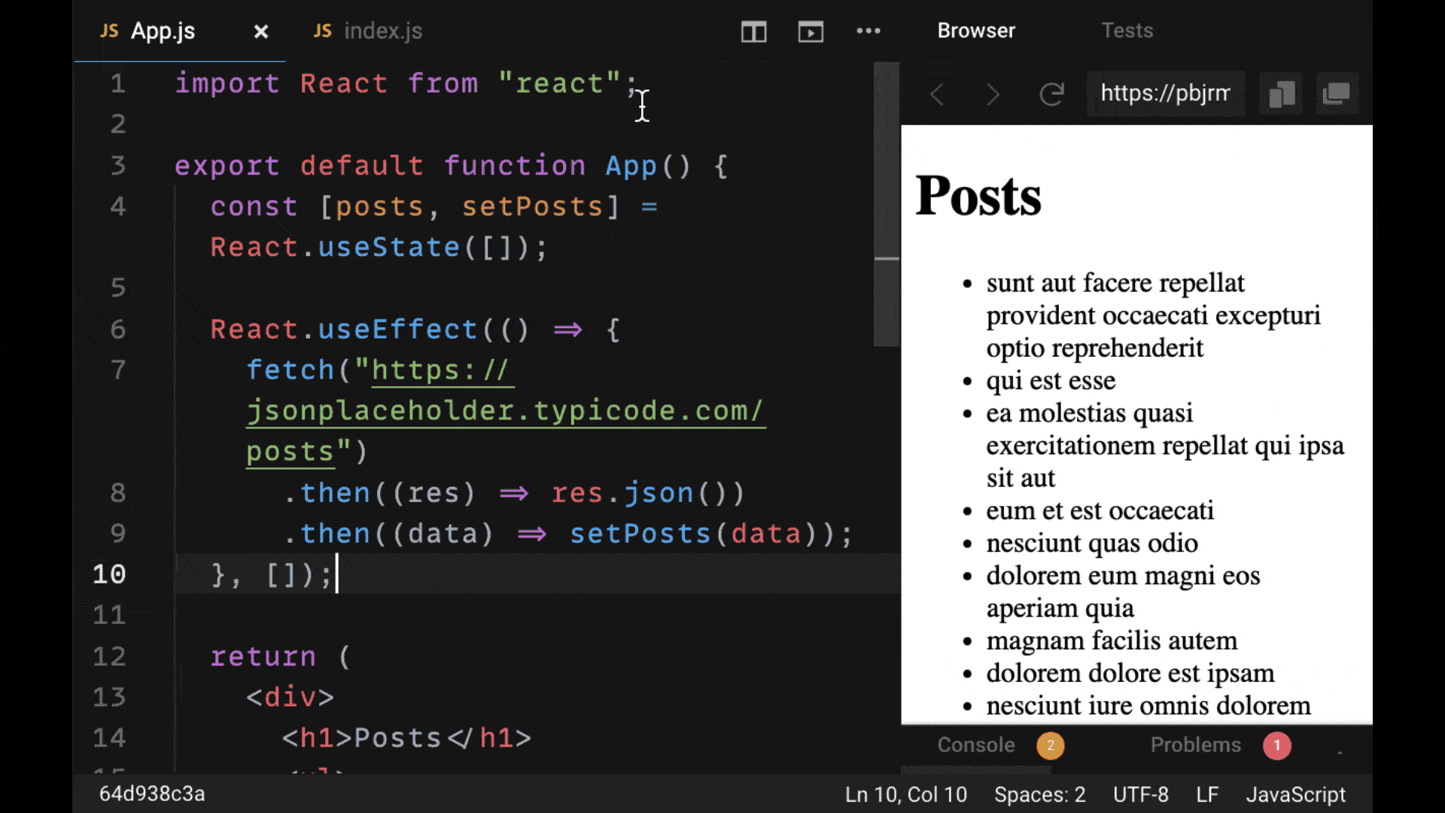Click the jsonplaceholder API fetch link
This screenshot has height=813, width=1445.
pos(507,411)
